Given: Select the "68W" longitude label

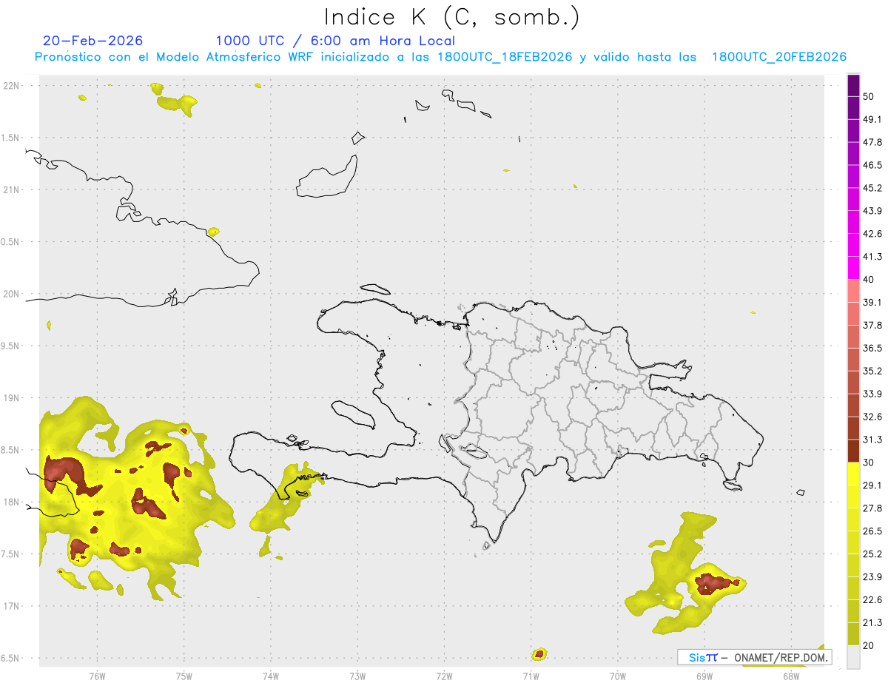Looking at the screenshot, I should click(x=791, y=676).
